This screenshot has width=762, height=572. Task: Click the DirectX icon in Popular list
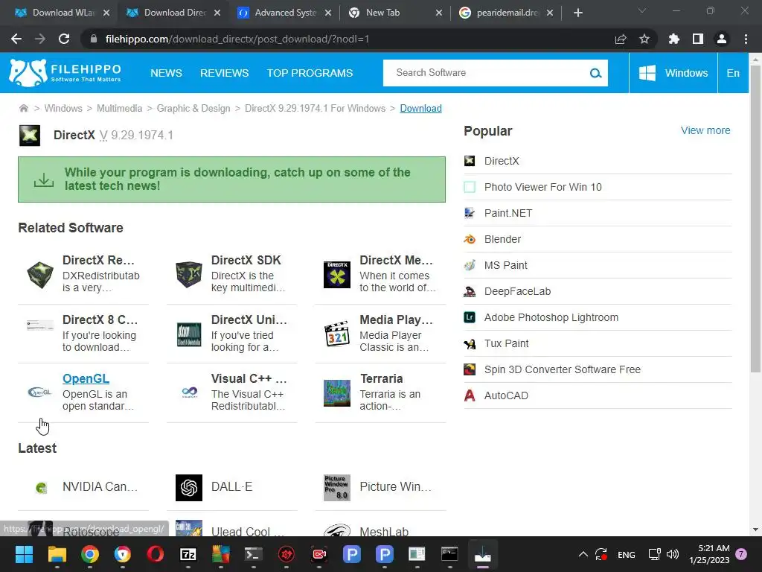pos(470,161)
